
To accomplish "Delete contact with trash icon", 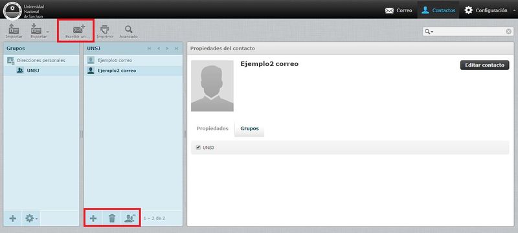I will coord(112,218).
